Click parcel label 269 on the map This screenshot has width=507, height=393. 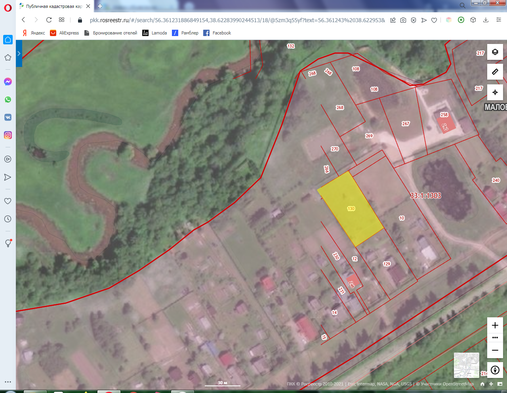tap(369, 136)
